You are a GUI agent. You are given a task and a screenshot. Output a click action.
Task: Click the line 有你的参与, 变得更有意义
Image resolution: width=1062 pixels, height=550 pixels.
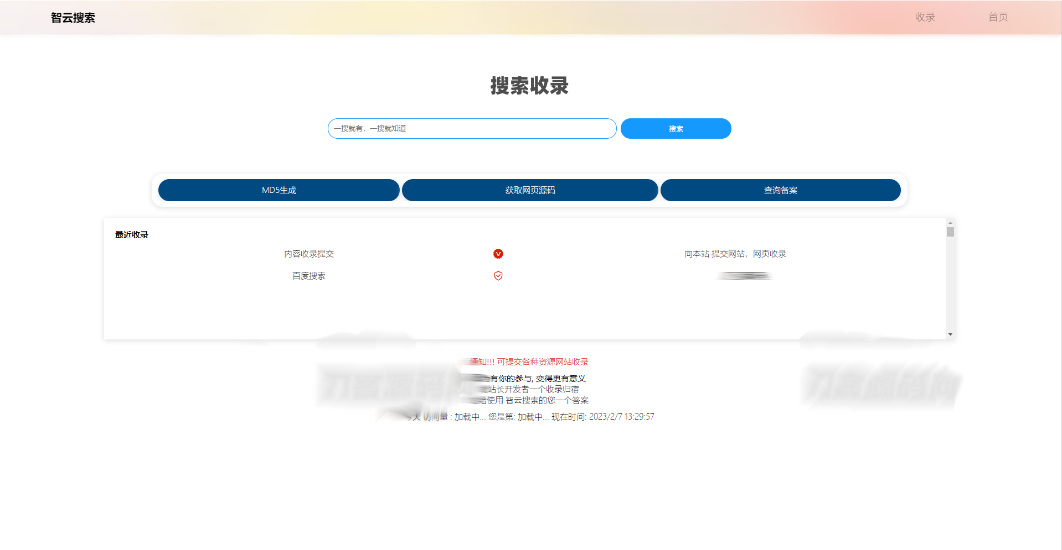pos(538,379)
